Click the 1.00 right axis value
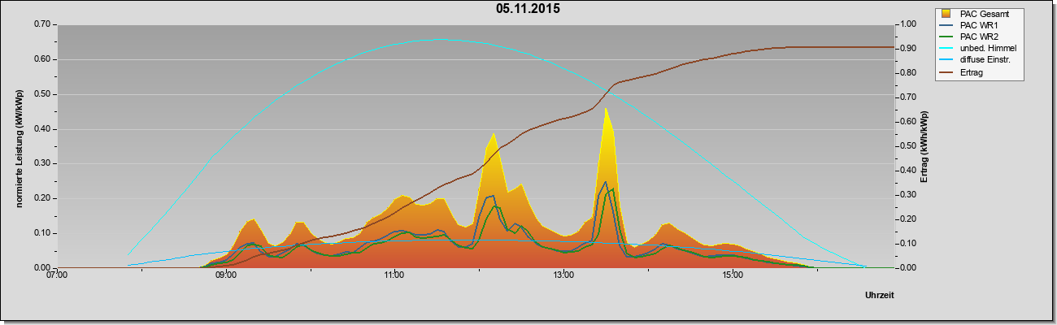Viewport: 1057px width, 325px height. (x=908, y=24)
